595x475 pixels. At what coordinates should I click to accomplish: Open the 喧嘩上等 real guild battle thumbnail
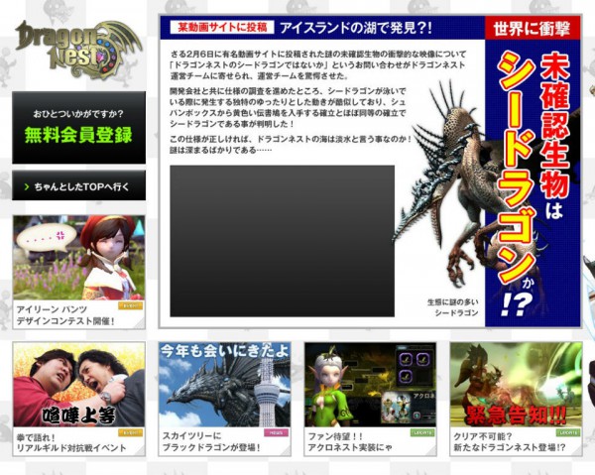(x=79, y=385)
